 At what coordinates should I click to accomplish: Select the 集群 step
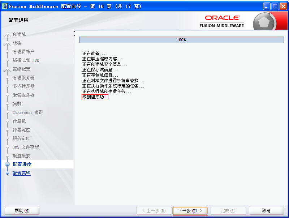coord(17,103)
